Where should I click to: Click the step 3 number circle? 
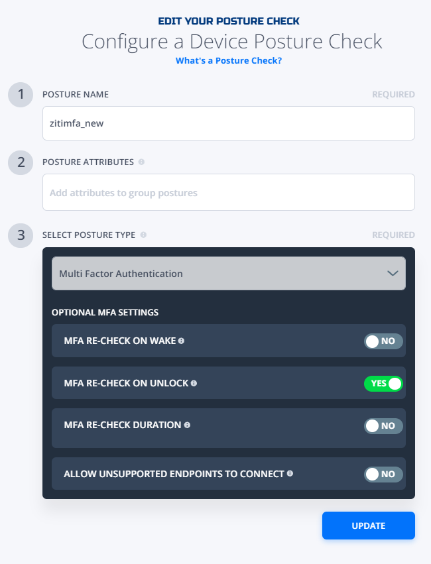click(21, 235)
